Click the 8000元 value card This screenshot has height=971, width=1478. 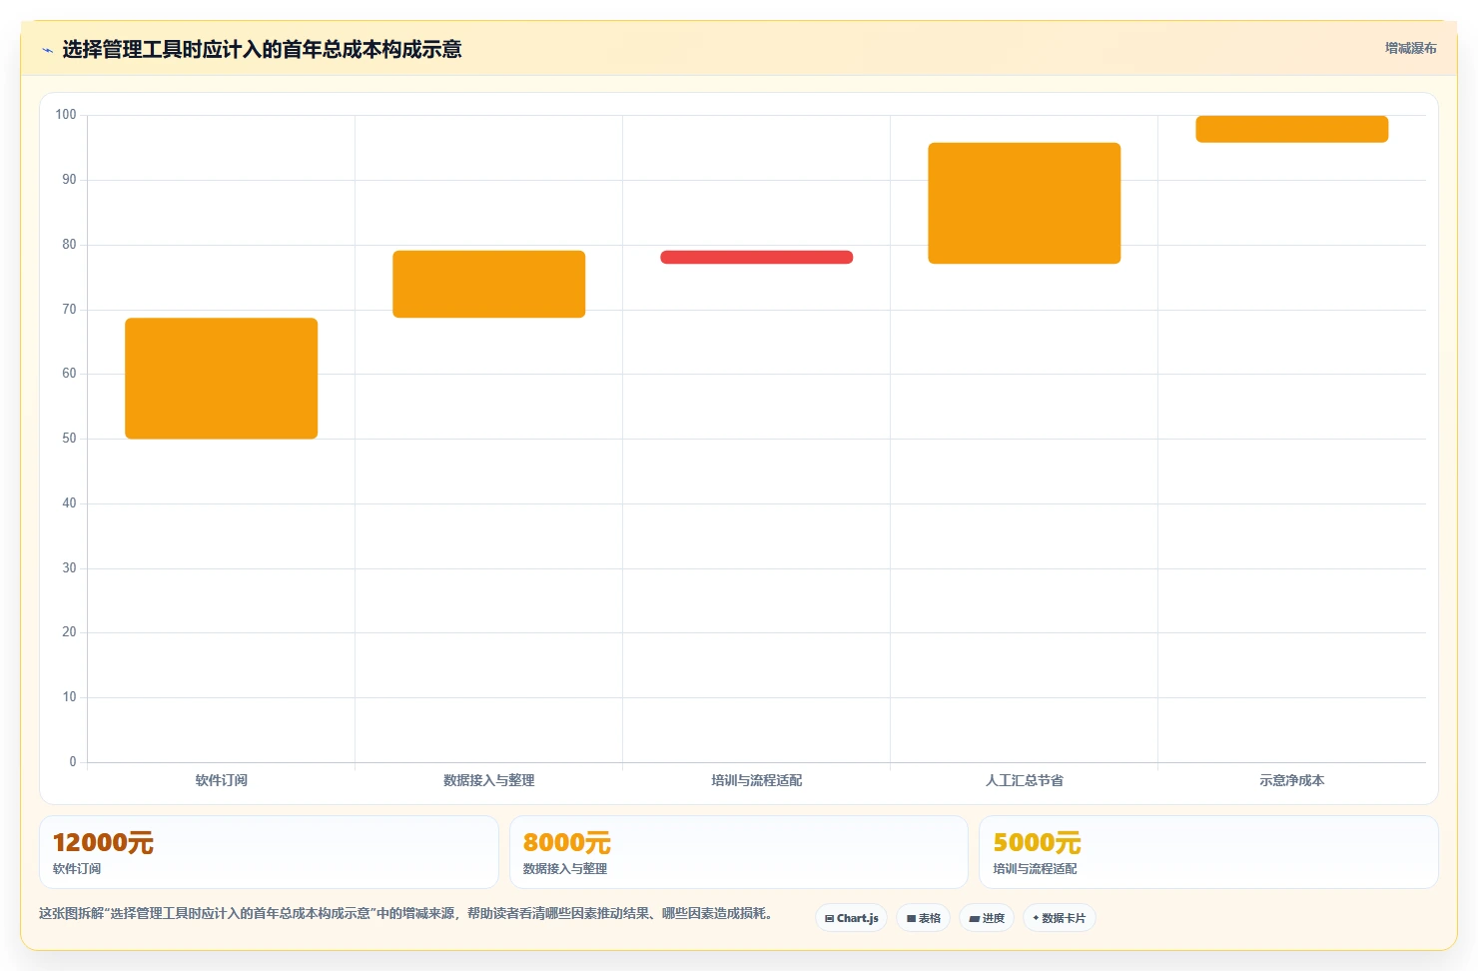pos(739,852)
